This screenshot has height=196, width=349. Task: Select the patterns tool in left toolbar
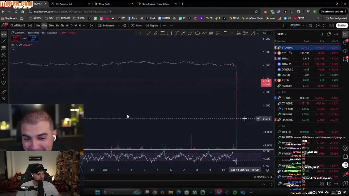(4, 55)
